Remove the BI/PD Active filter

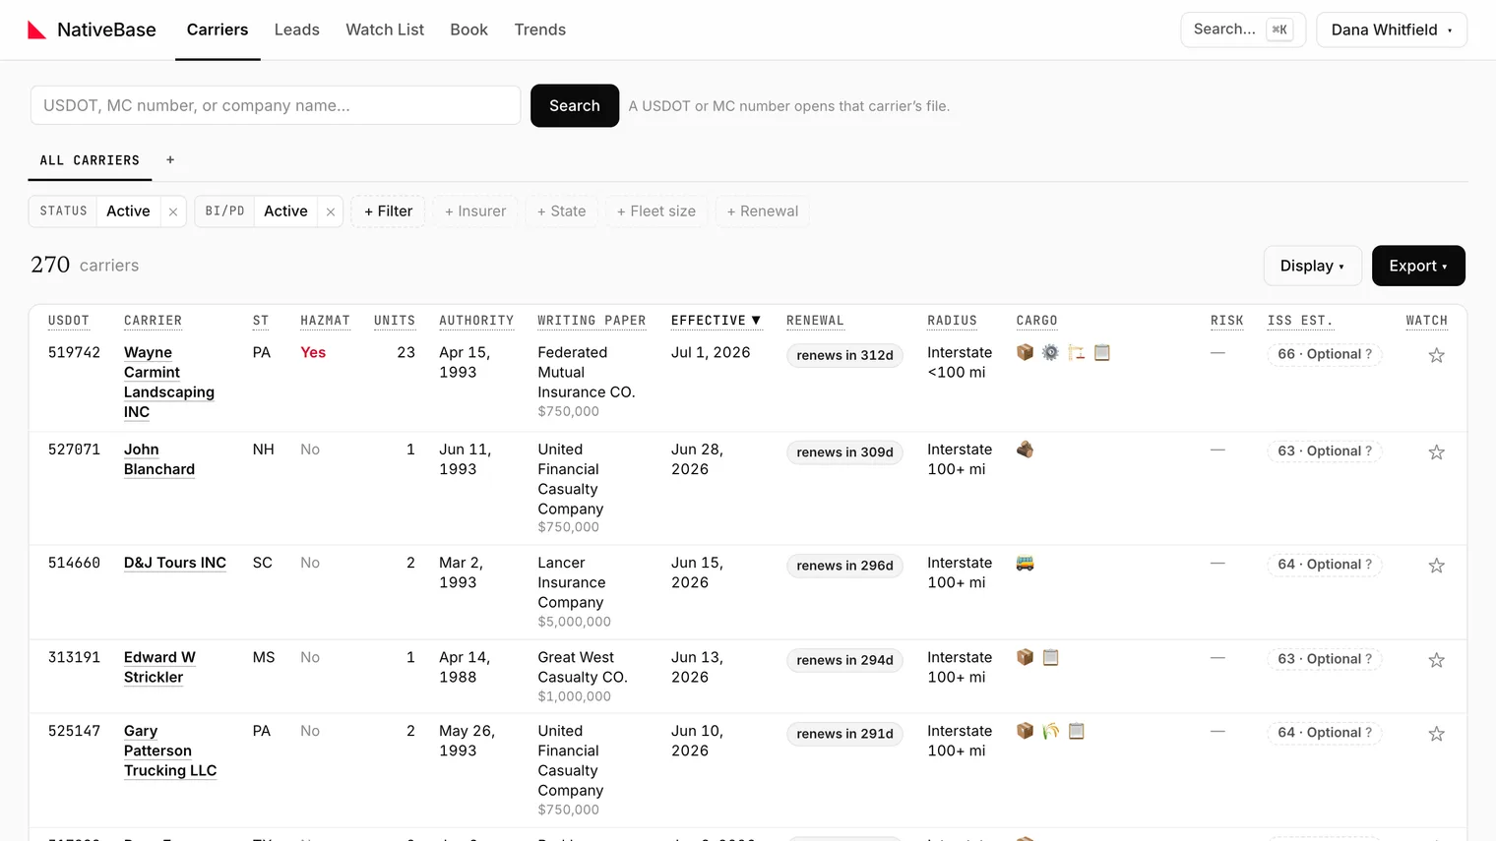331,211
